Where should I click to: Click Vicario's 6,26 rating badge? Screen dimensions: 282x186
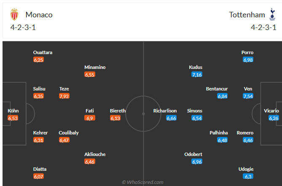pyautogui.click(x=274, y=118)
